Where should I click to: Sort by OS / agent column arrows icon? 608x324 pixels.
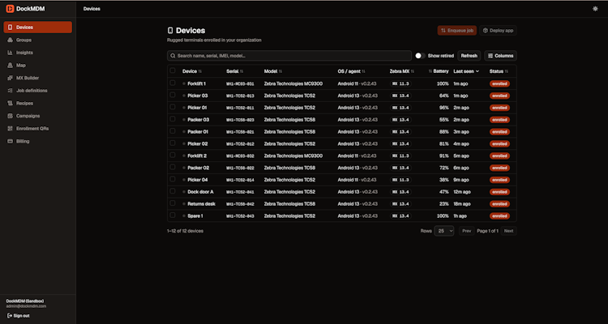tap(363, 71)
